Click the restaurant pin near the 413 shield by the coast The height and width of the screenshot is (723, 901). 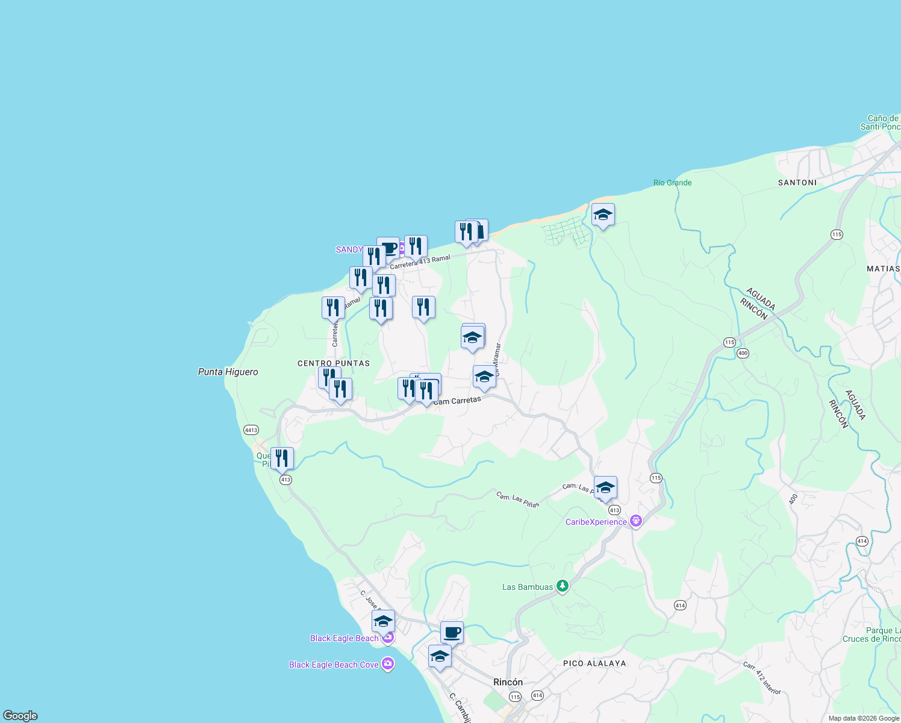[x=282, y=458]
